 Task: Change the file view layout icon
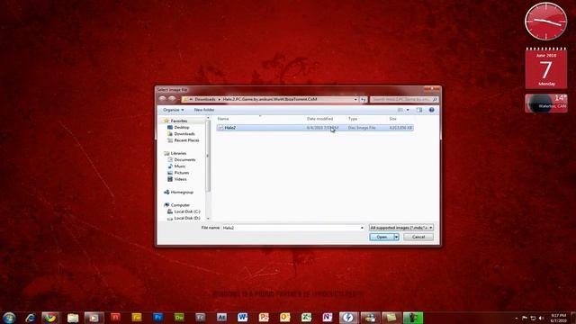(400, 110)
